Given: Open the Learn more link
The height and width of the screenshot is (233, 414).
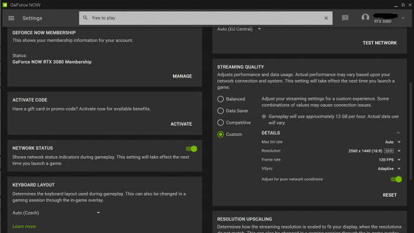Looking at the screenshot, I should point(24,227).
